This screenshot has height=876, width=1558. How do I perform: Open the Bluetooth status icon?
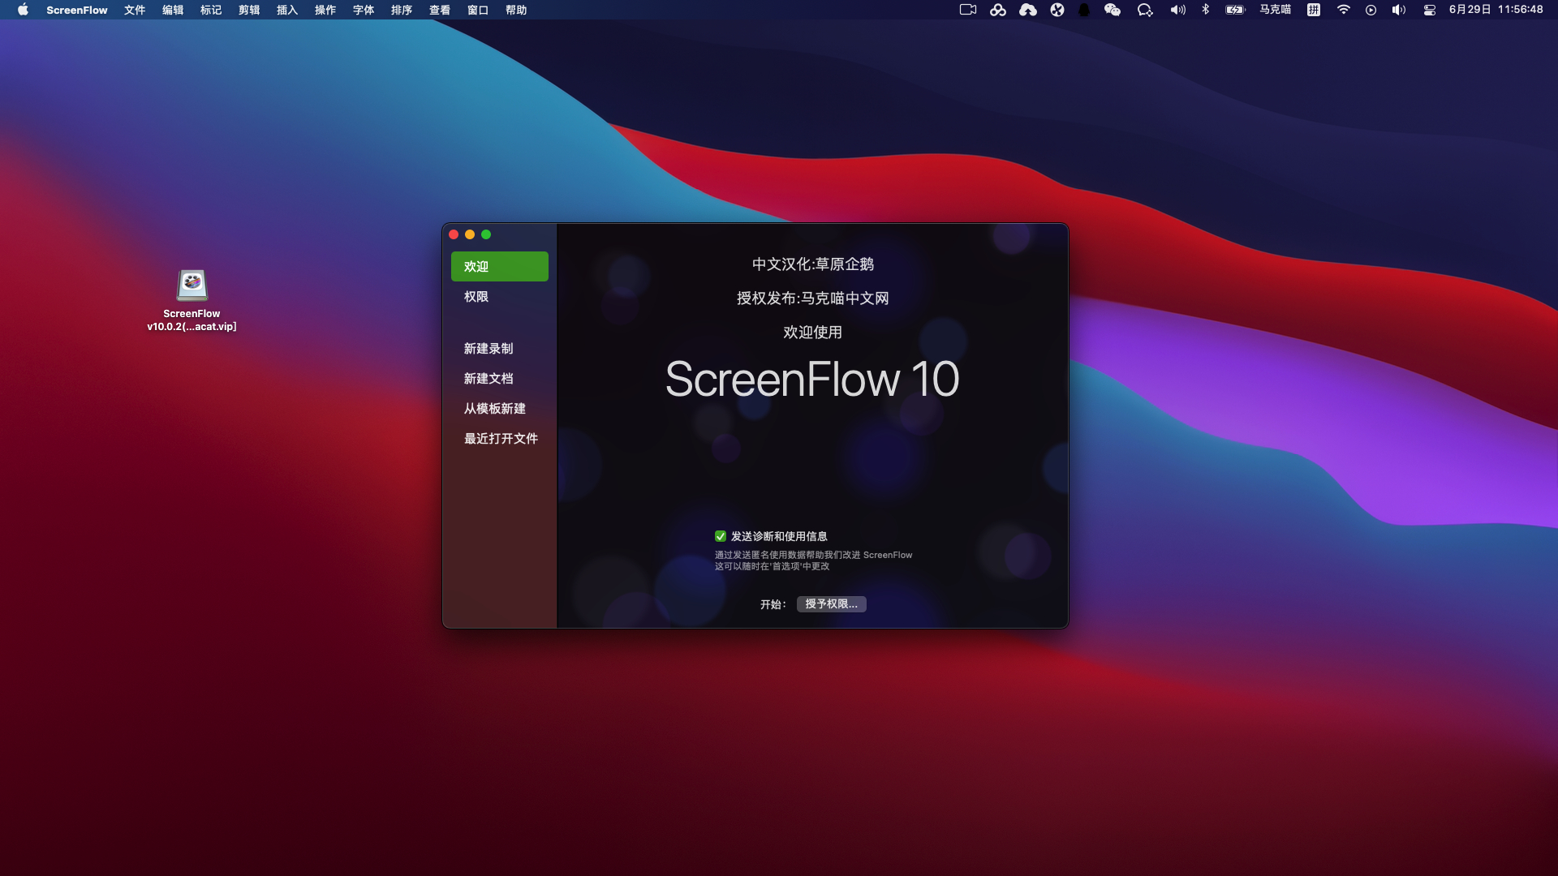pos(1206,10)
